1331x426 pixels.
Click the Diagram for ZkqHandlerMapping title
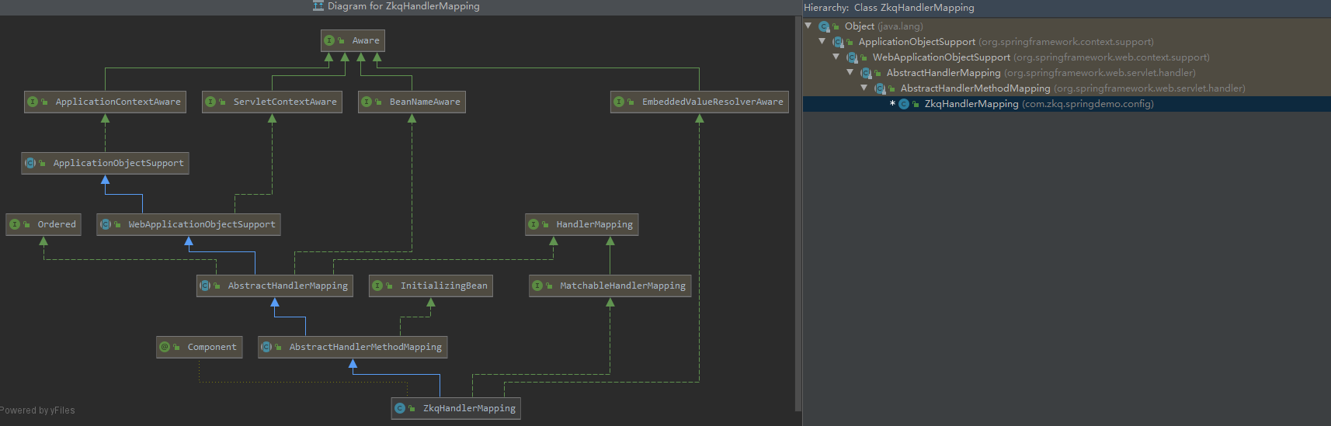404,6
